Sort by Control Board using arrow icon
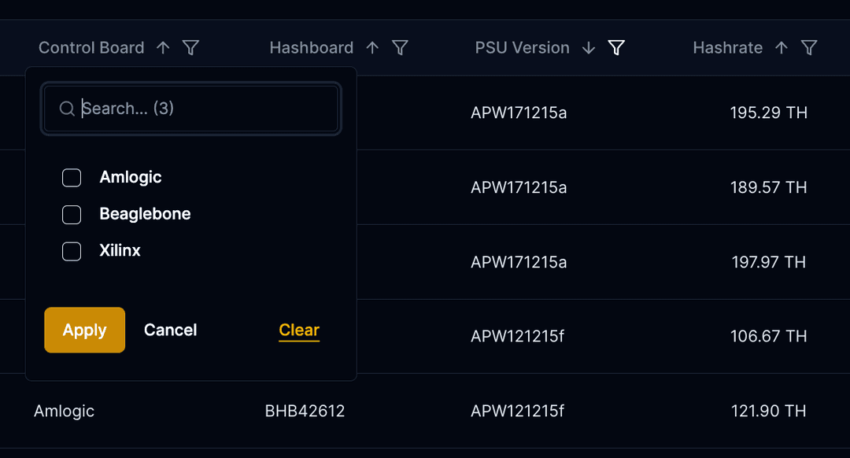The width and height of the screenshot is (850, 458). 163,48
